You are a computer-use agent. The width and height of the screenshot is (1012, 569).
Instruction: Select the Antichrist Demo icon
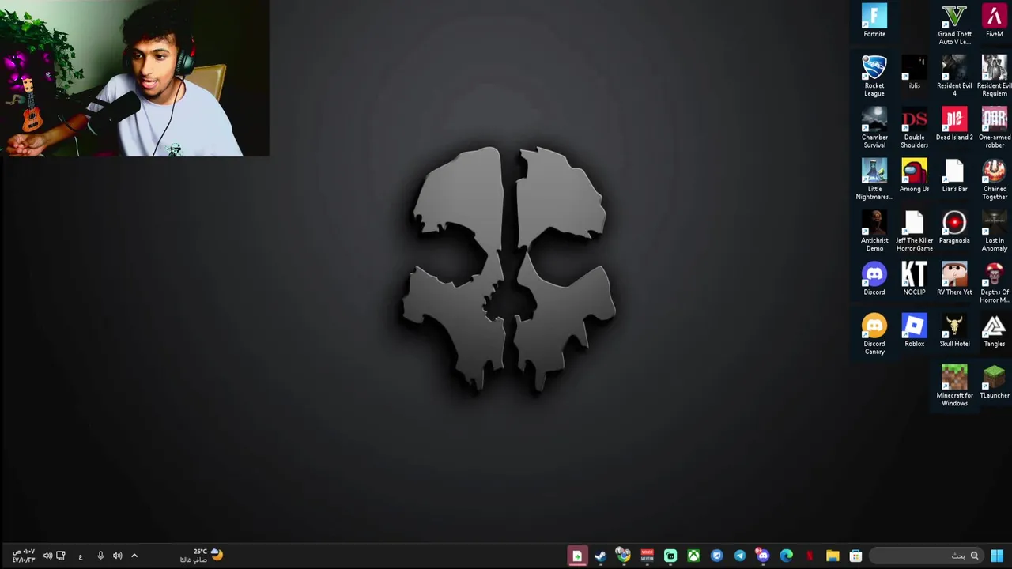coord(874,231)
